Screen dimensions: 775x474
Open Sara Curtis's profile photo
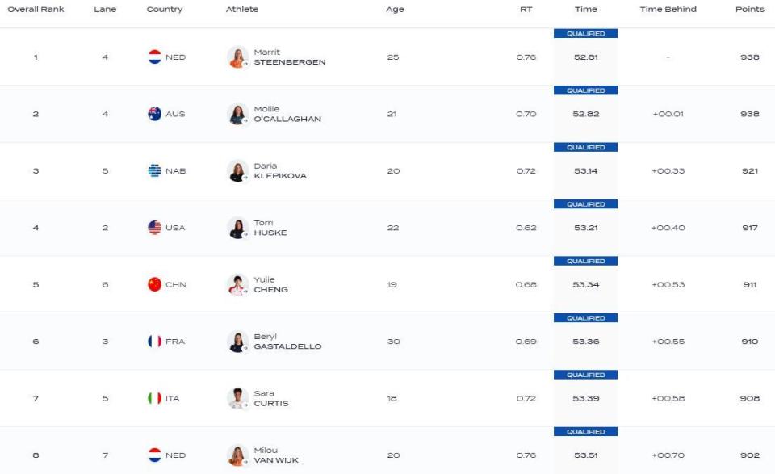[237, 398]
